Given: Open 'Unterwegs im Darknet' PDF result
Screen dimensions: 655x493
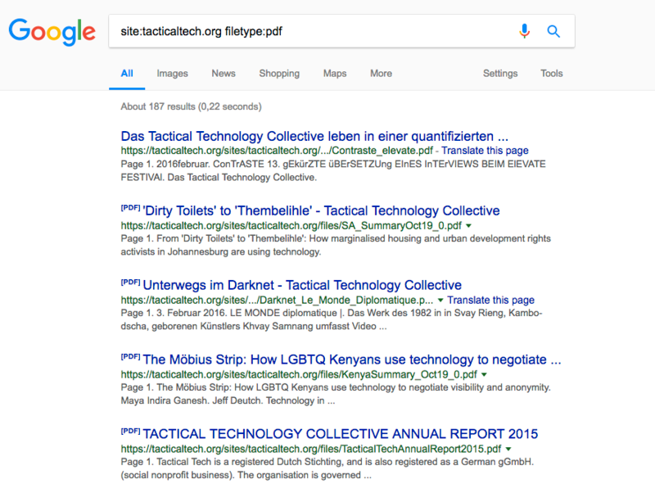Looking at the screenshot, I should 302,285.
